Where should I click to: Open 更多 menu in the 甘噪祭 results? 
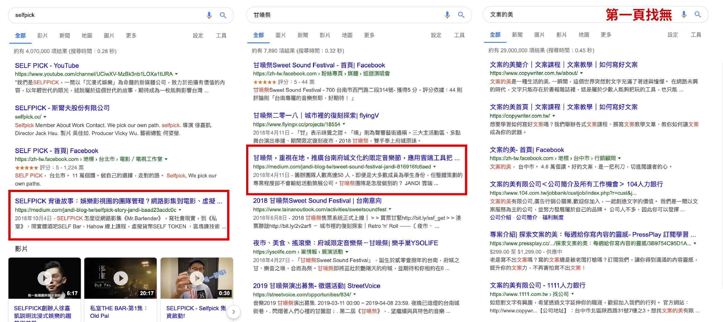[369, 35]
